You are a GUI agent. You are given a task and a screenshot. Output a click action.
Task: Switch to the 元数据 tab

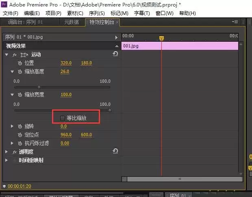point(72,22)
